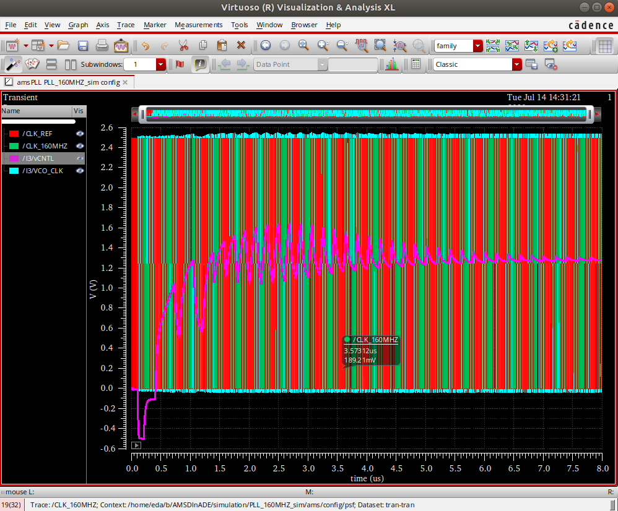This screenshot has width=618, height=511.
Task: Toggle visibility of the /CLK_REF trace
Action: pos(79,134)
